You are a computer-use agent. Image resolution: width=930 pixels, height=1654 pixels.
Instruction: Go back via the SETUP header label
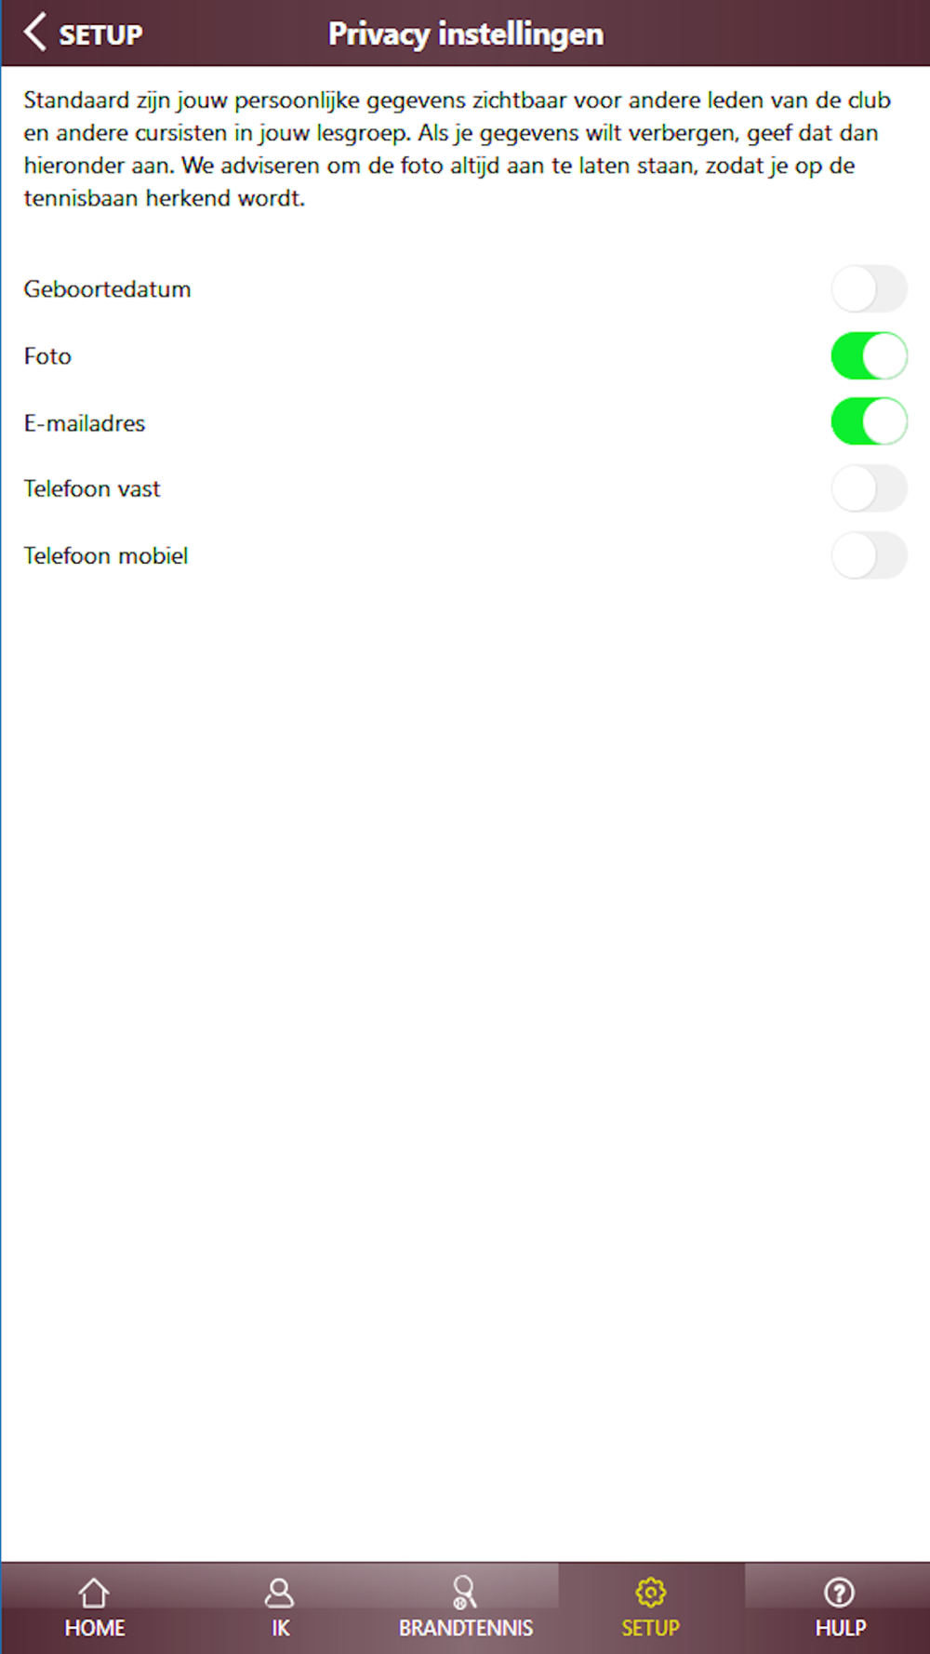tap(100, 35)
